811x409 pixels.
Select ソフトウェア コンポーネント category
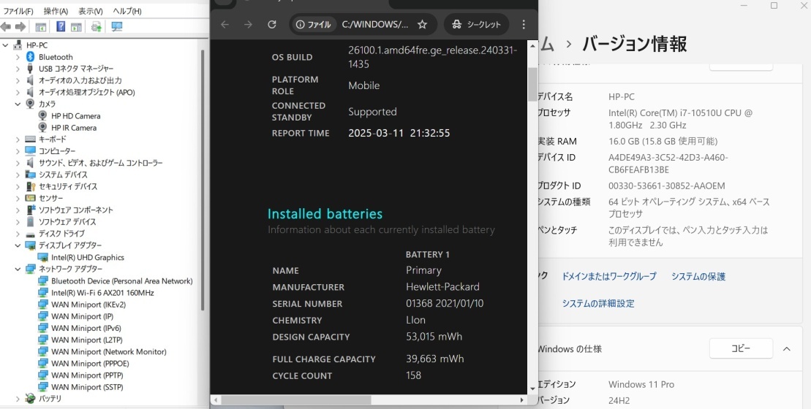[75, 210]
